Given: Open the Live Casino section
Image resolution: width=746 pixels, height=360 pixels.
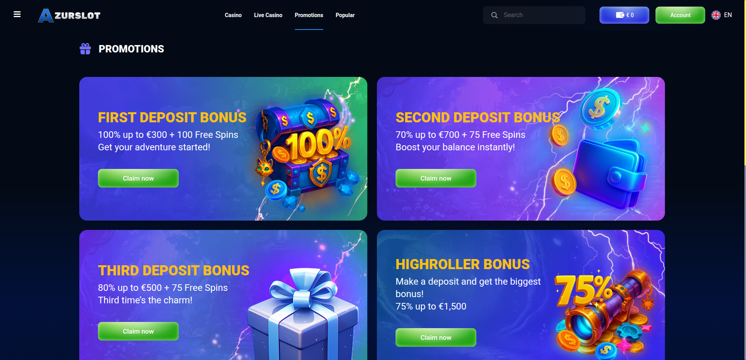Looking at the screenshot, I should pos(268,15).
